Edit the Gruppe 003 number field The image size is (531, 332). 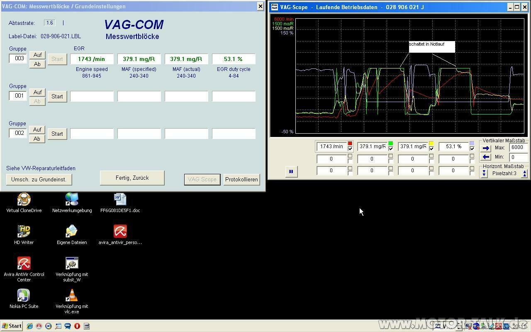[18, 59]
